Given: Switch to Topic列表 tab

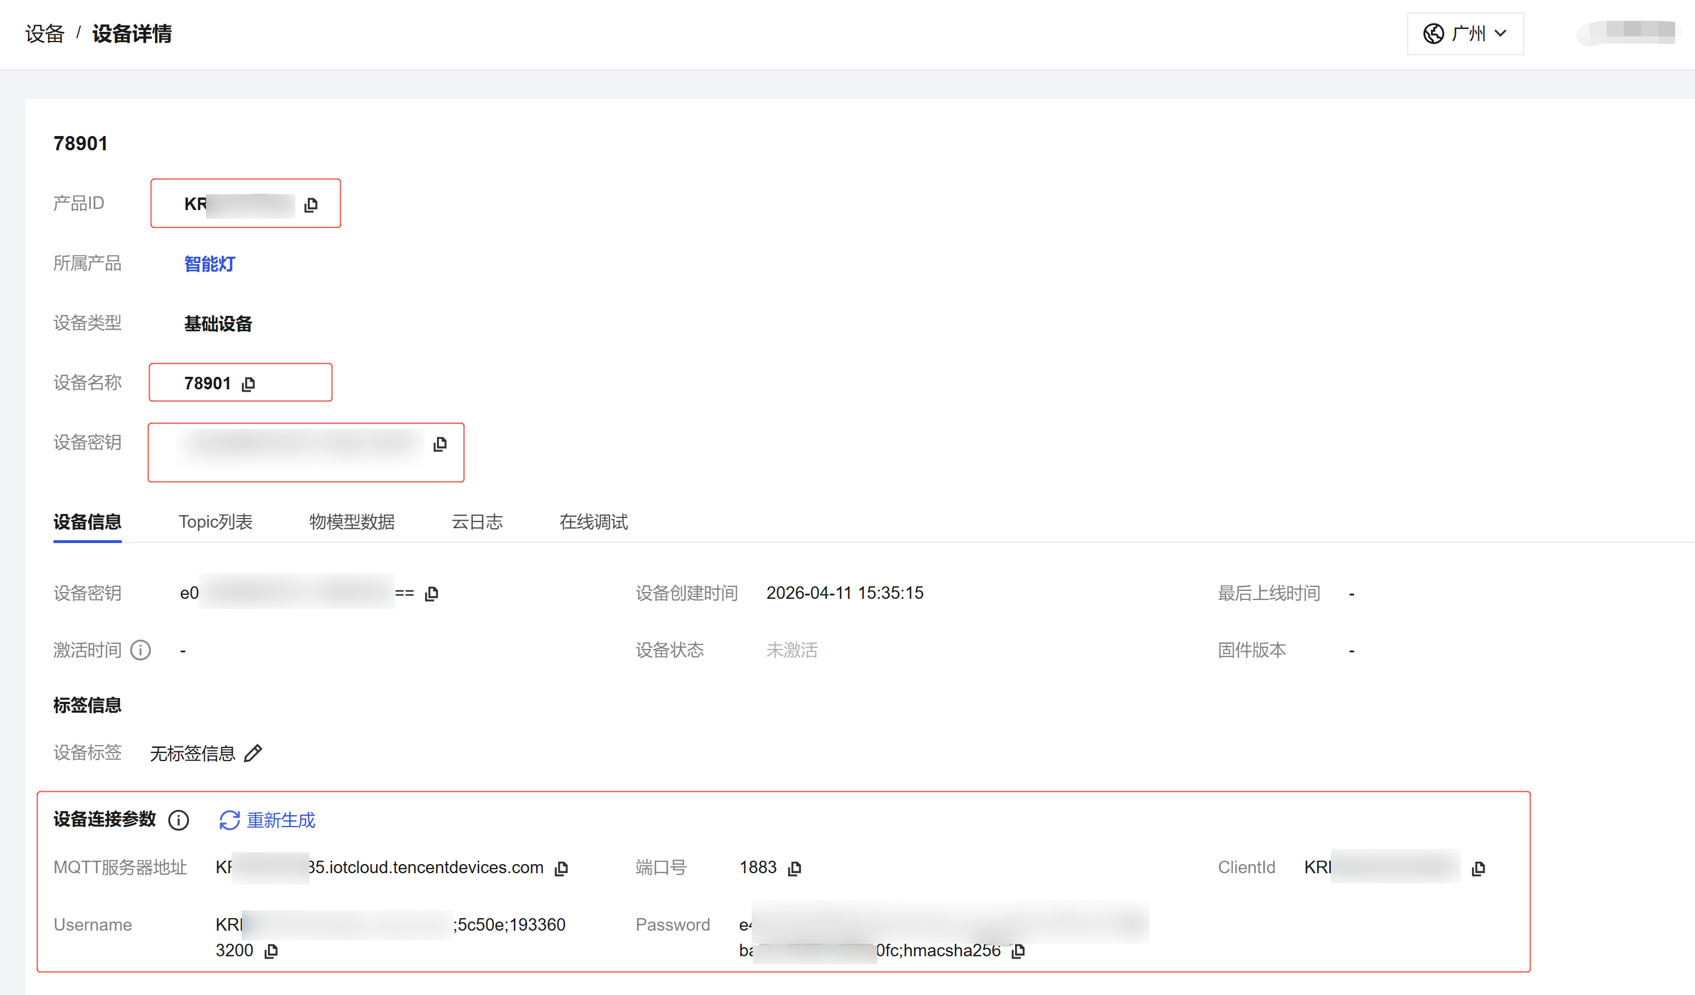Looking at the screenshot, I should tap(215, 521).
